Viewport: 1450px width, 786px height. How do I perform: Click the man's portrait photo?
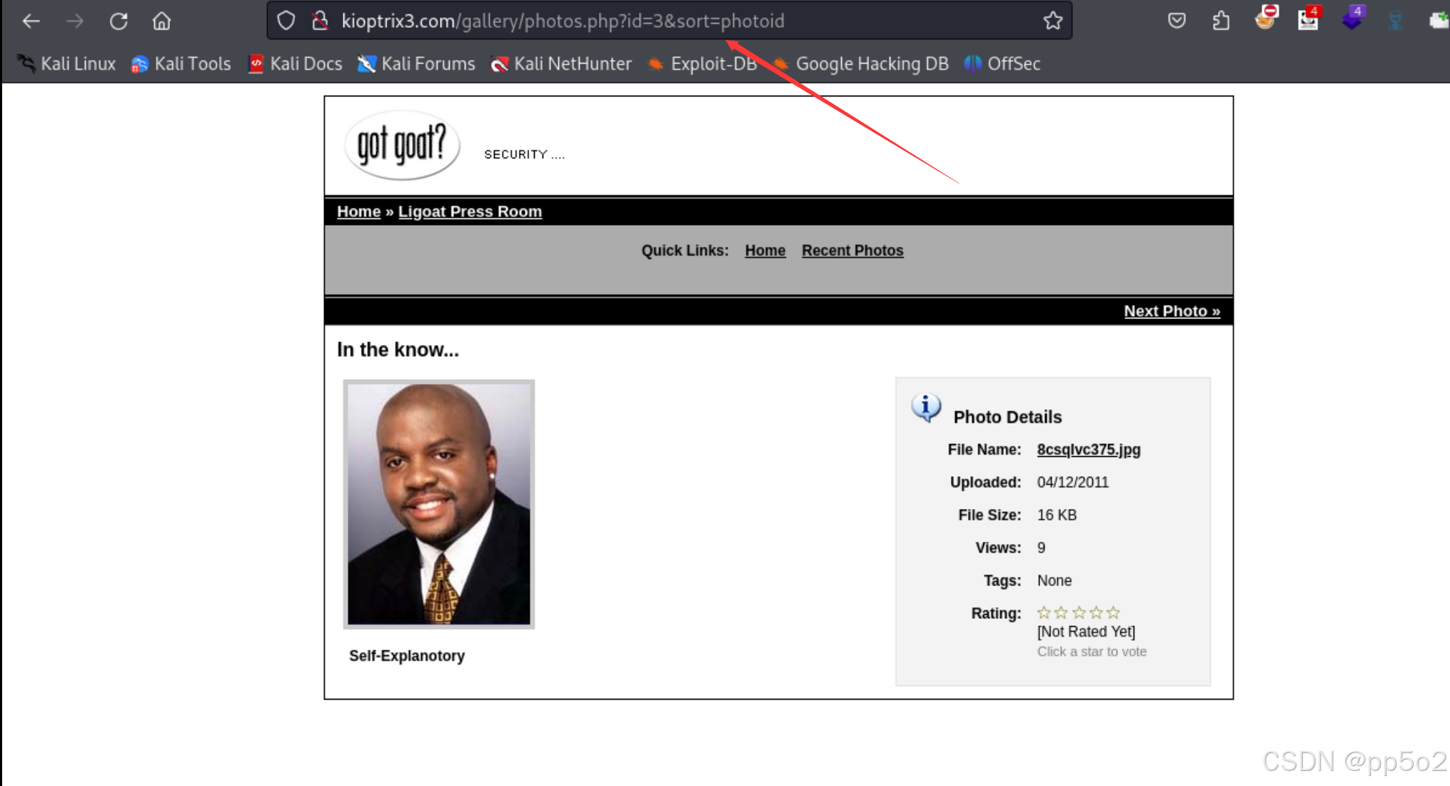coord(438,504)
